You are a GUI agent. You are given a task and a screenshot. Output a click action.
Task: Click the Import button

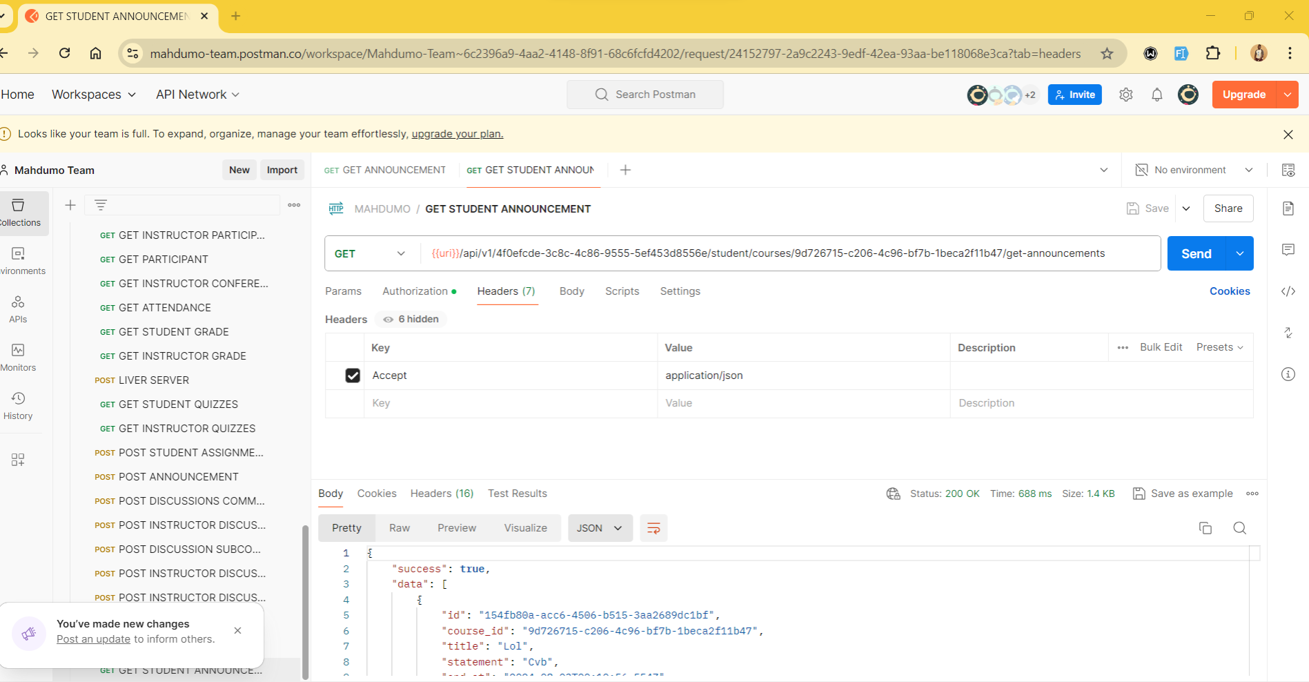coord(282,170)
